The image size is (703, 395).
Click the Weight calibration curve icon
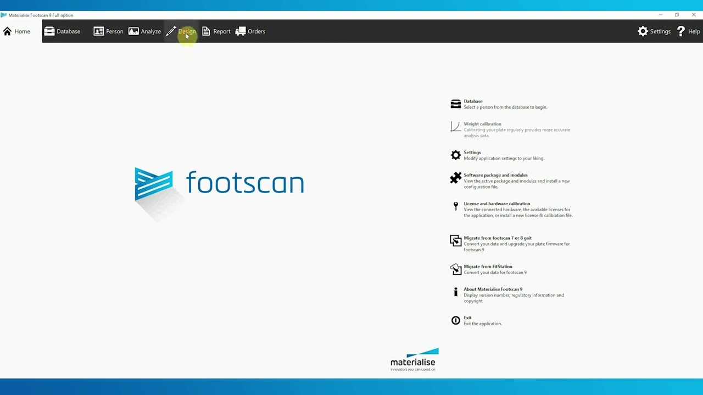point(455,127)
